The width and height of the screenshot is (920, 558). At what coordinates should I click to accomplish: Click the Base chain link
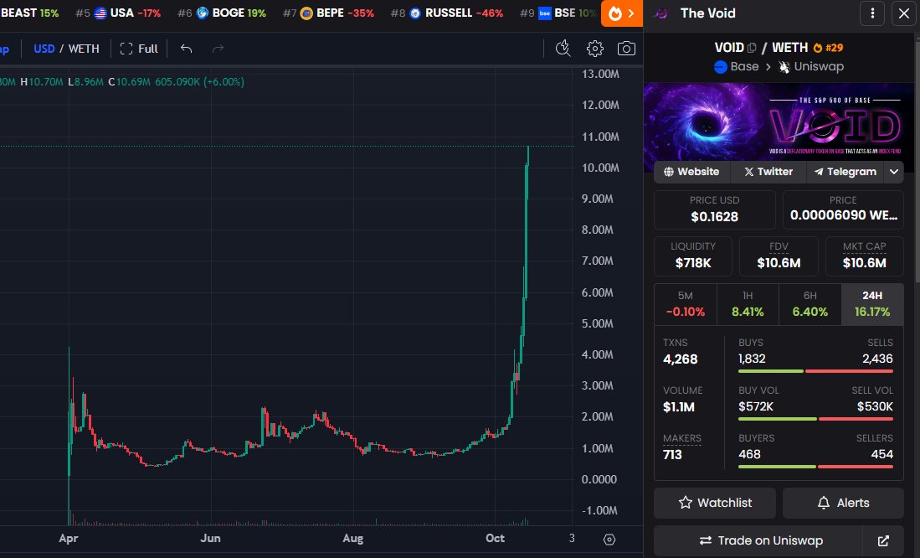[737, 66]
